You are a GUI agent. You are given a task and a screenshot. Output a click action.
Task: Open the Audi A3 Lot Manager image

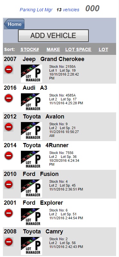point(32,102)
